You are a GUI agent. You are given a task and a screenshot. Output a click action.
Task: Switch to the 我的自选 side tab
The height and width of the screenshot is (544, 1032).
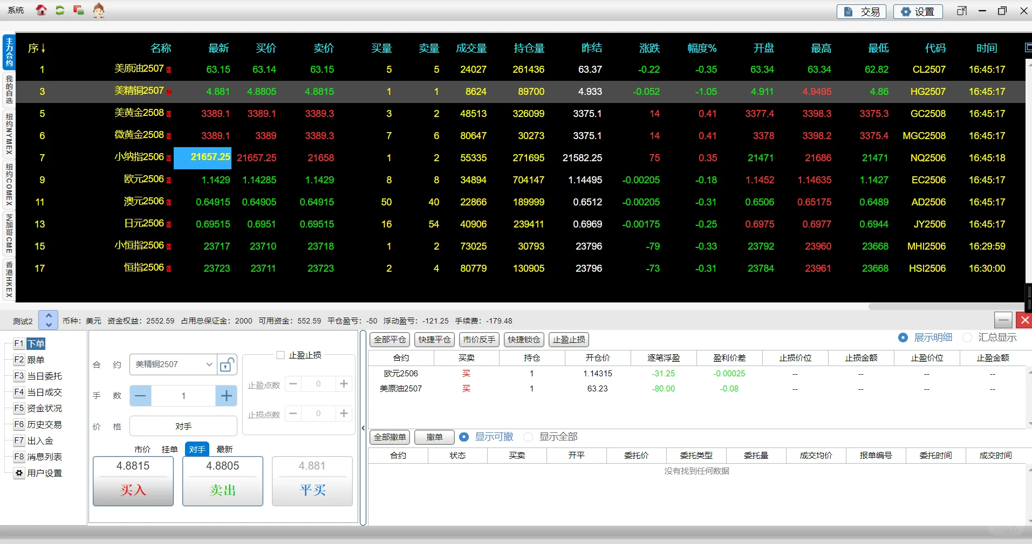pyautogui.click(x=9, y=89)
